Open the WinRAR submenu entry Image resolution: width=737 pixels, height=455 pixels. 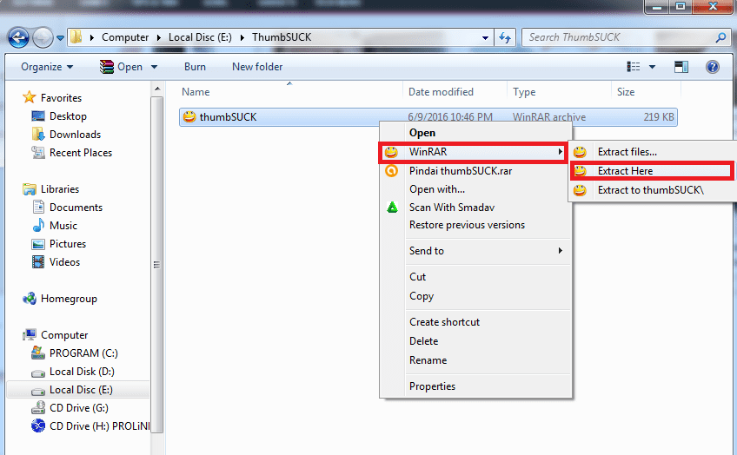473,152
